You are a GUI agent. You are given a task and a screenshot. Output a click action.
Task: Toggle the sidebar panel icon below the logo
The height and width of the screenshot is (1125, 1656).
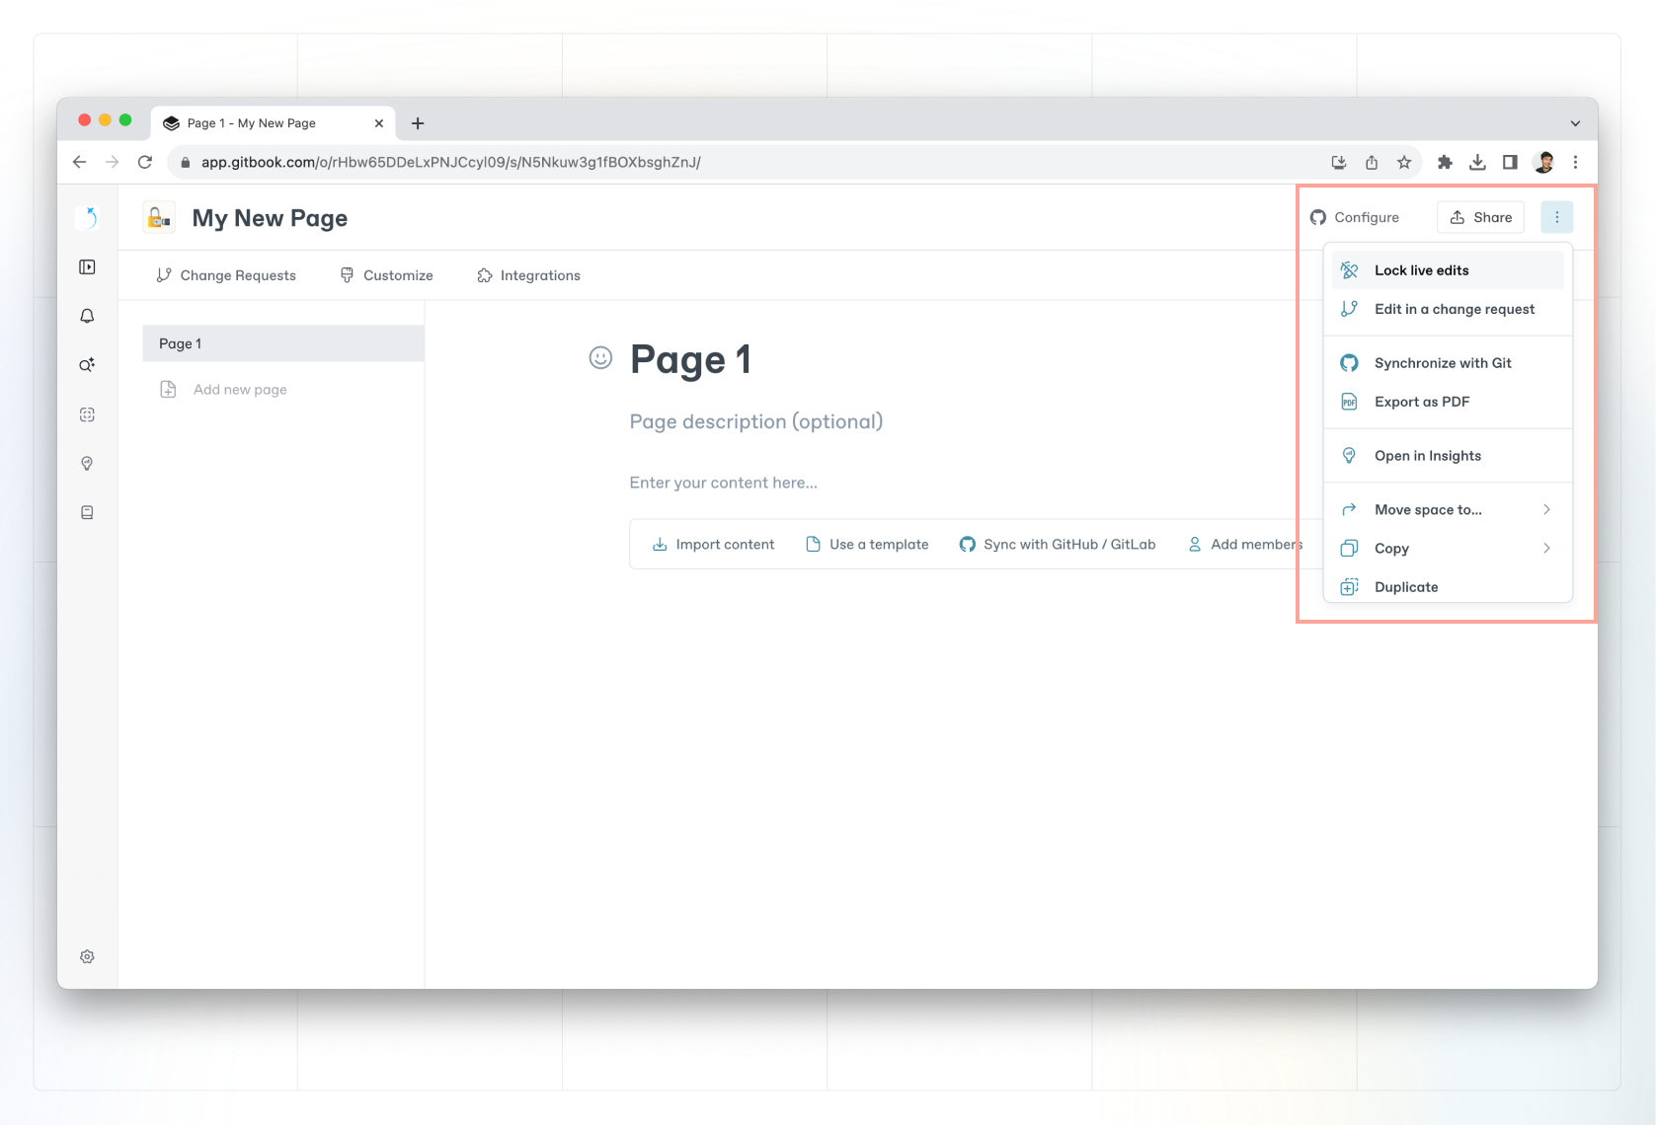pyautogui.click(x=87, y=267)
